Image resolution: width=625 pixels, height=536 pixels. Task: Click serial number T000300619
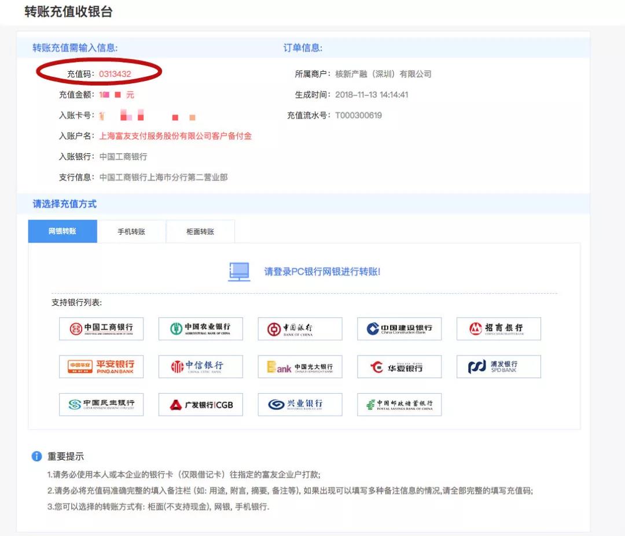coord(358,116)
